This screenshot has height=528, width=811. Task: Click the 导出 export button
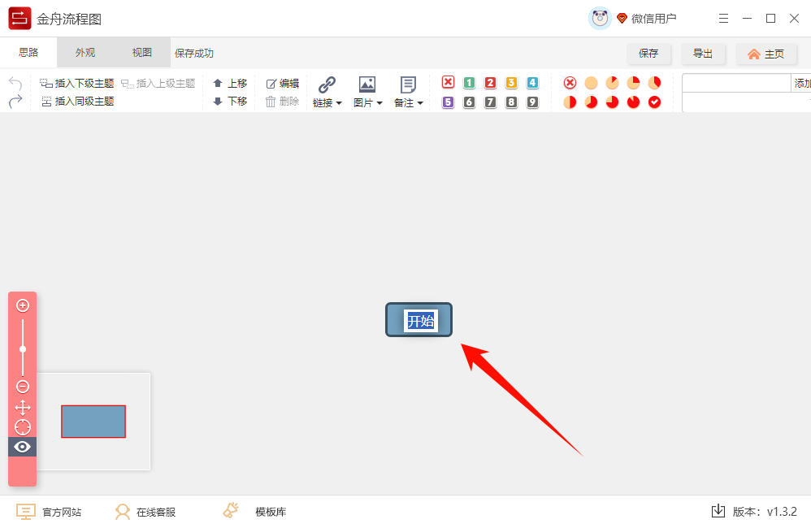coord(704,52)
